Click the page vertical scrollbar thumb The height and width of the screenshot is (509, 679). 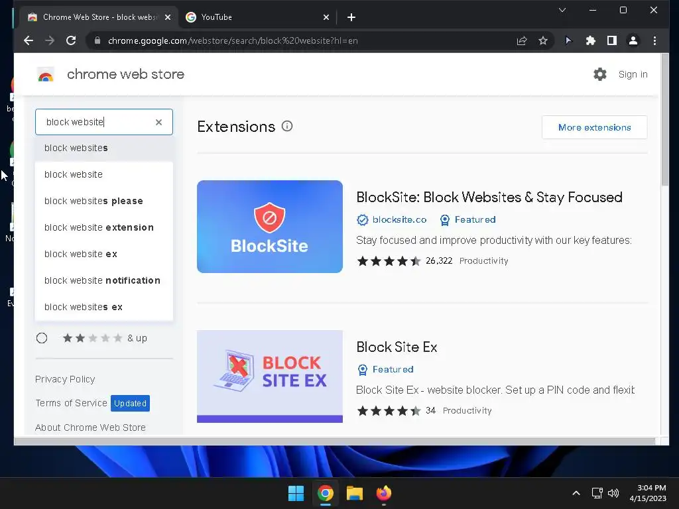665,120
